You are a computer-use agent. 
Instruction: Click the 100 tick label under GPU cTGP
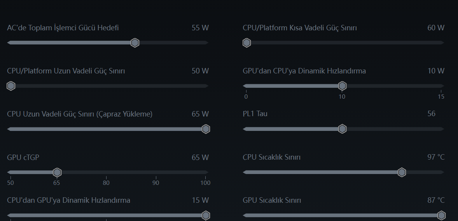(x=205, y=183)
